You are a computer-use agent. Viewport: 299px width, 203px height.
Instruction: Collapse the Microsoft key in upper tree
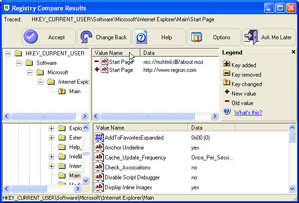pyautogui.click(x=29, y=72)
